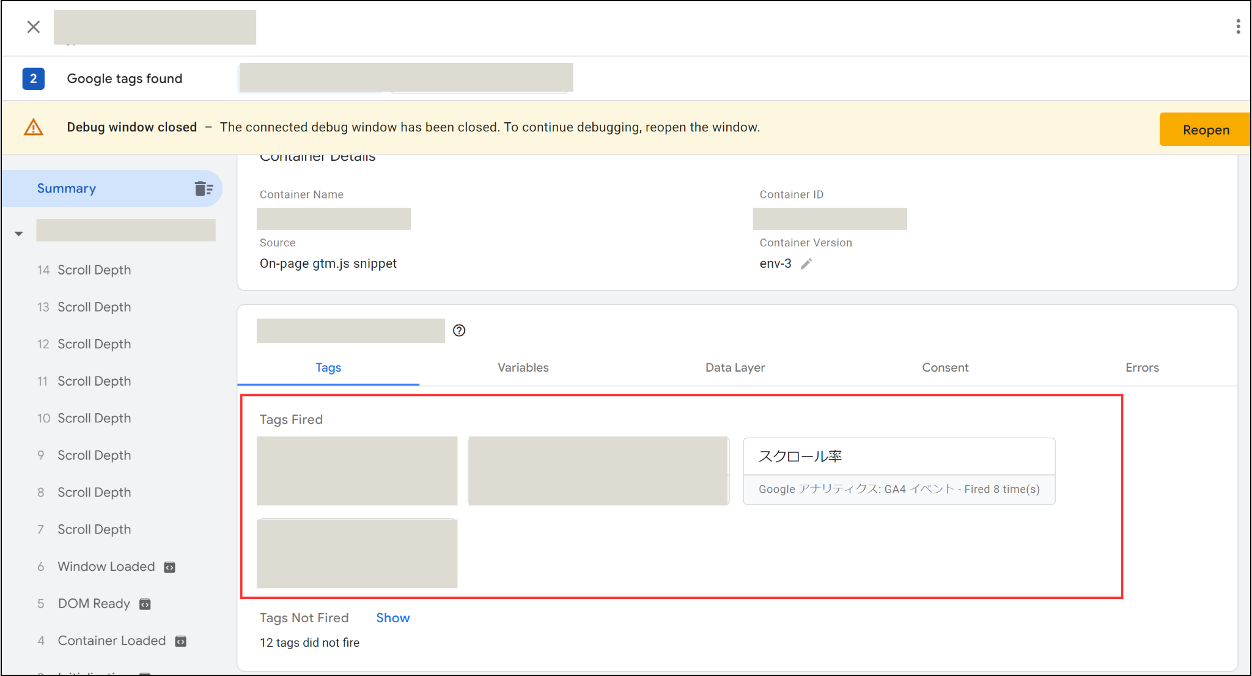Open the help question mark icon

click(459, 331)
